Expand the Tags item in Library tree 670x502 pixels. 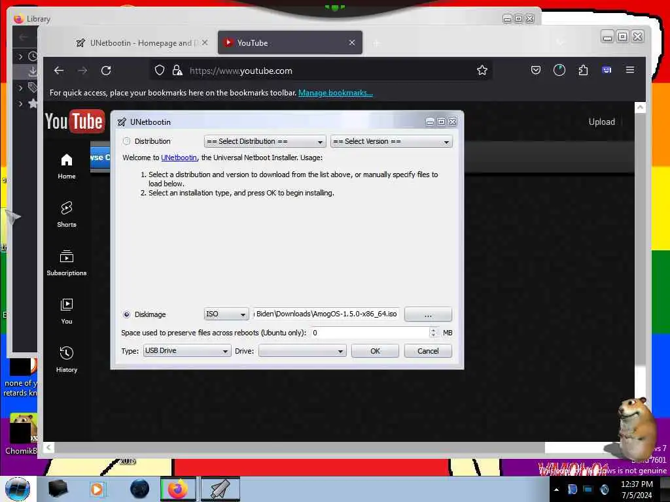20,88
